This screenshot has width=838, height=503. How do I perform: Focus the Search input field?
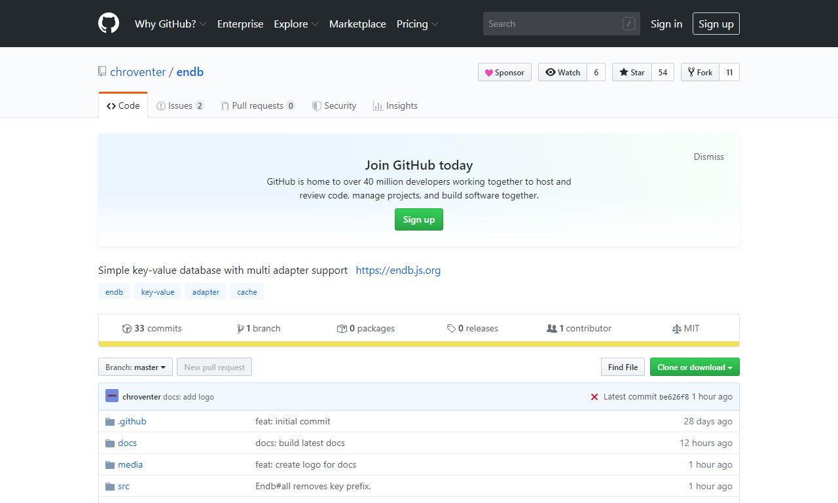tap(553, 24)
